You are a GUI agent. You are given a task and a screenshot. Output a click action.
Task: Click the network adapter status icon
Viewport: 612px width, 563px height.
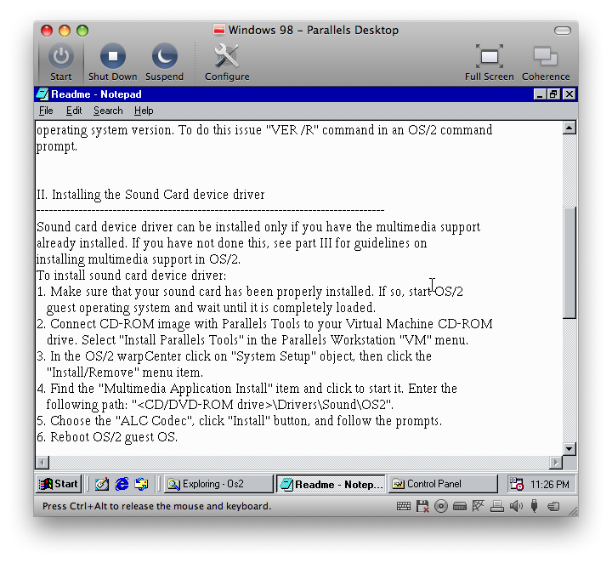pos(478,506)
